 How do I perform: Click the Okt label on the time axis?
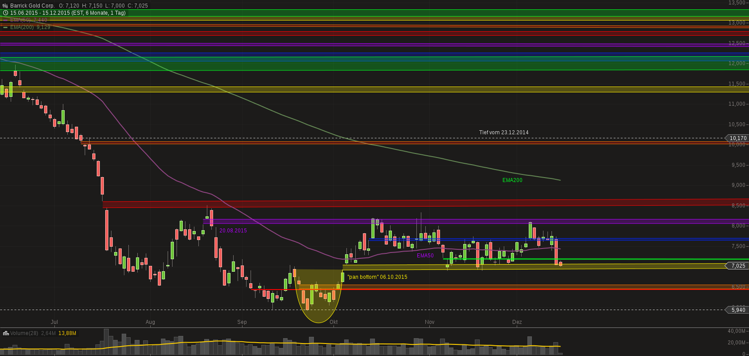click(x=333, y=322)
